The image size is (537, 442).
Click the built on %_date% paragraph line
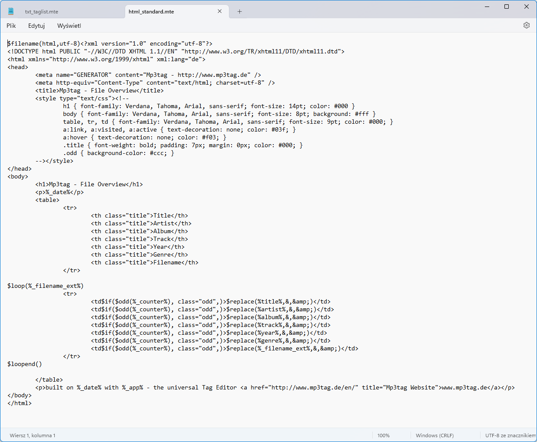(275, 387)
